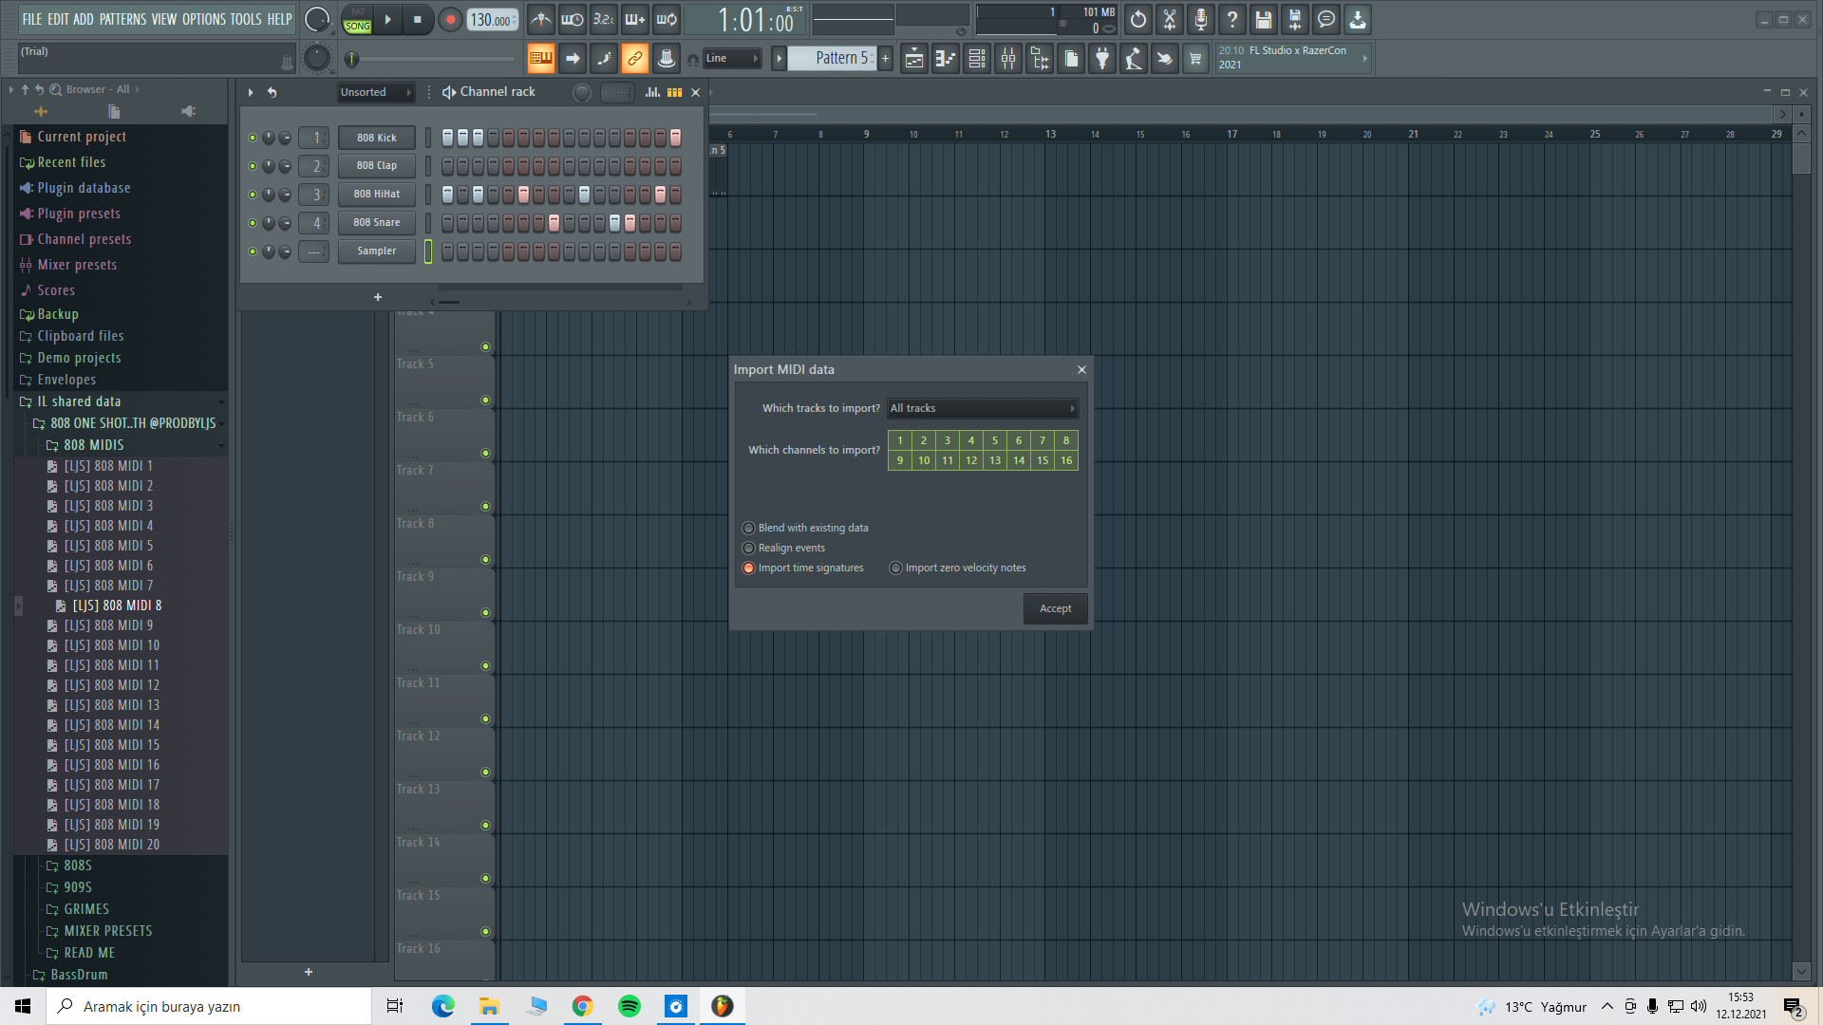The width and height of the screenshot is (1823, 1025).
Task: Toggle the orange link/multilink controllers icon
Action: (635, 59)
